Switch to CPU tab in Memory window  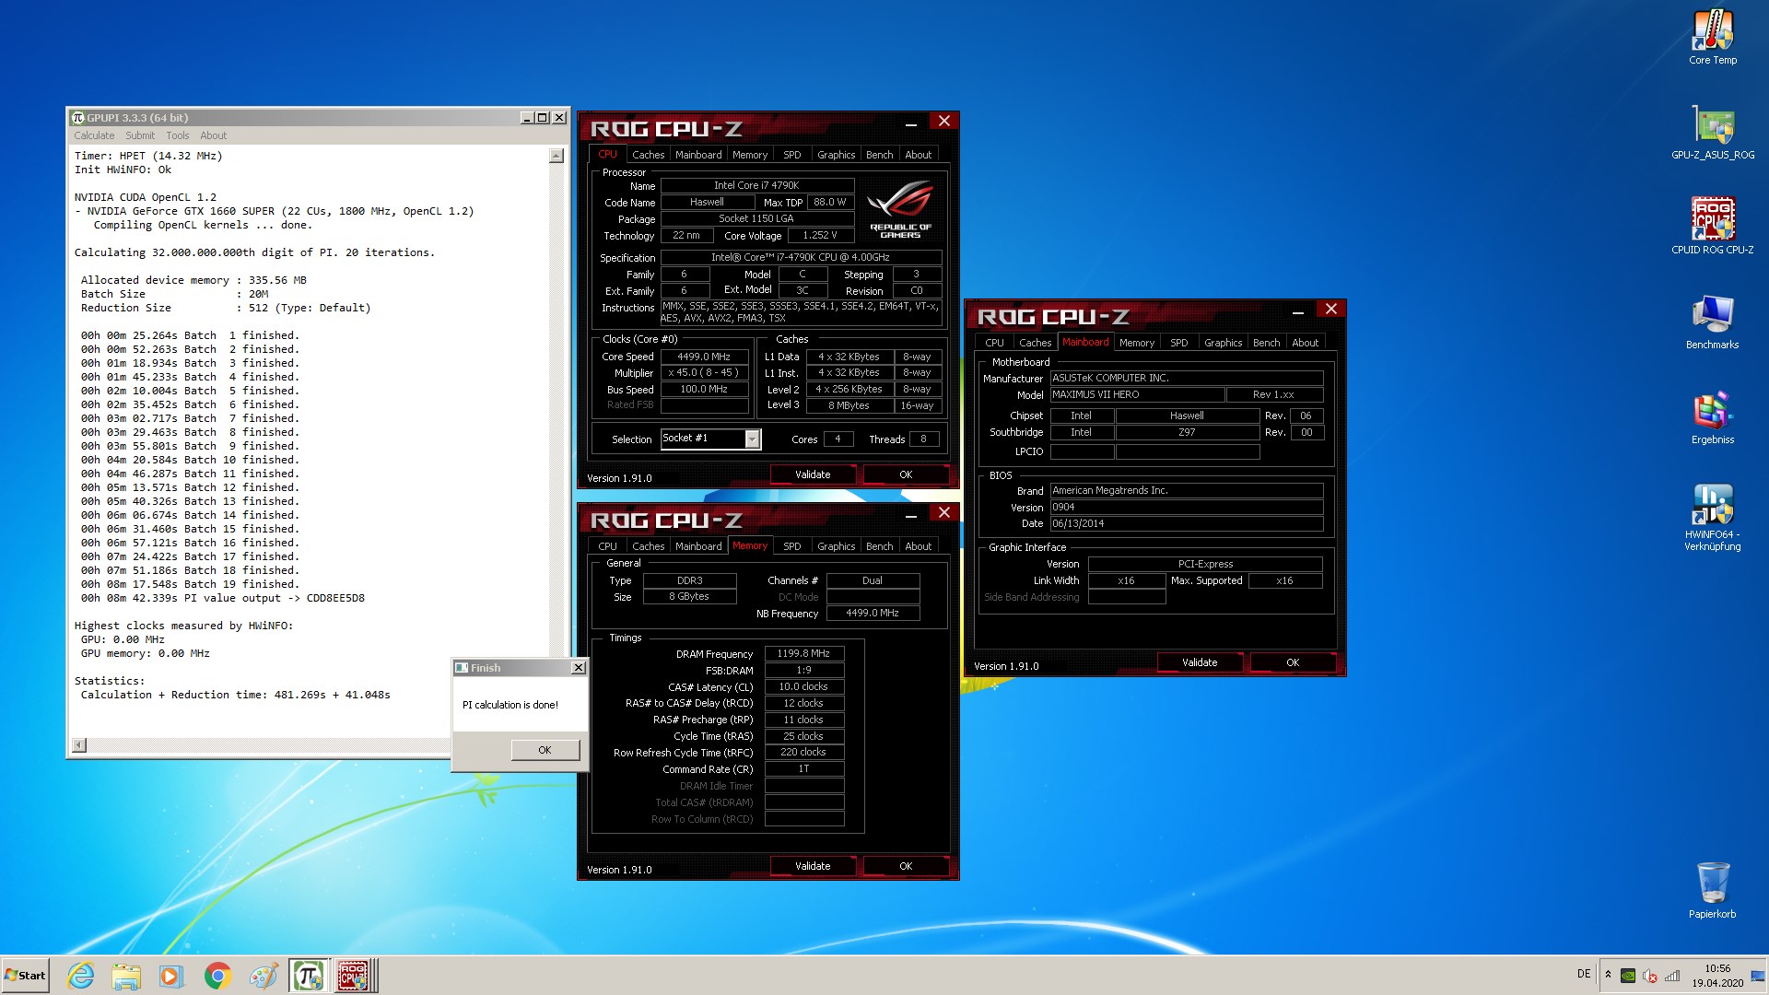(x=607, y=546)
